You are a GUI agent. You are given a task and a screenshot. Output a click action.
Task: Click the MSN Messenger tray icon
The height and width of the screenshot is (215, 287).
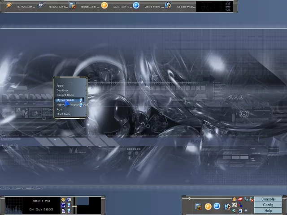tap(252, 199)
